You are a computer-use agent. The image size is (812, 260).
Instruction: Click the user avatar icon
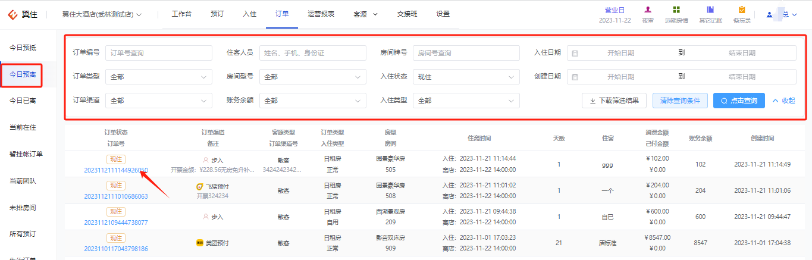coord(770,14)
